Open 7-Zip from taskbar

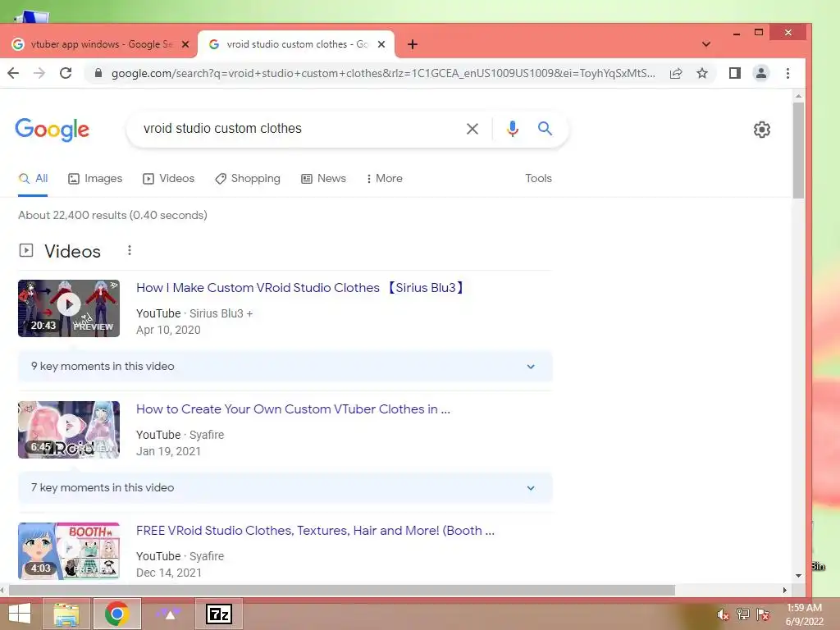click(x=218, y=614)
